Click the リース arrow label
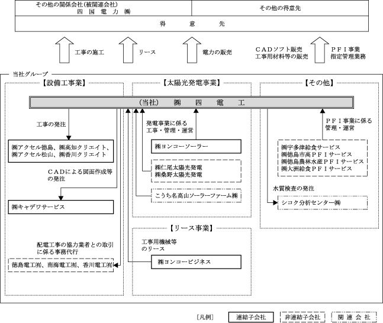This screenshot has height=323, width=383. click(x=147, y=52)
